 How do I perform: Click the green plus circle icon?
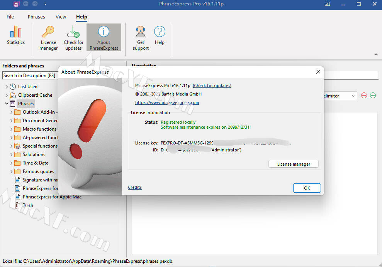[373, 96]
